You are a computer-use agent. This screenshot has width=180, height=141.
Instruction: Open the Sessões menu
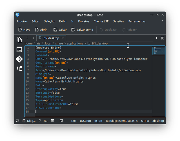pyautogui.click(x=119, y=21)
